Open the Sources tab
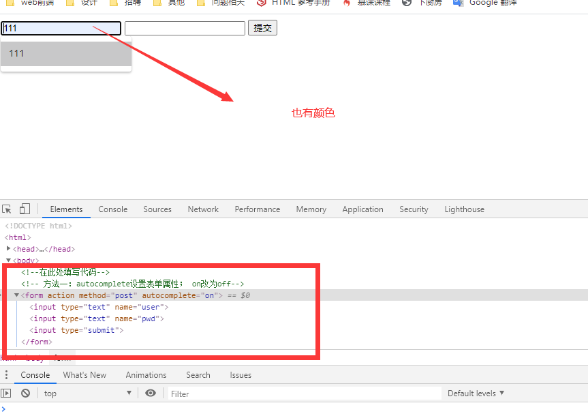 [x=157, y=209]
